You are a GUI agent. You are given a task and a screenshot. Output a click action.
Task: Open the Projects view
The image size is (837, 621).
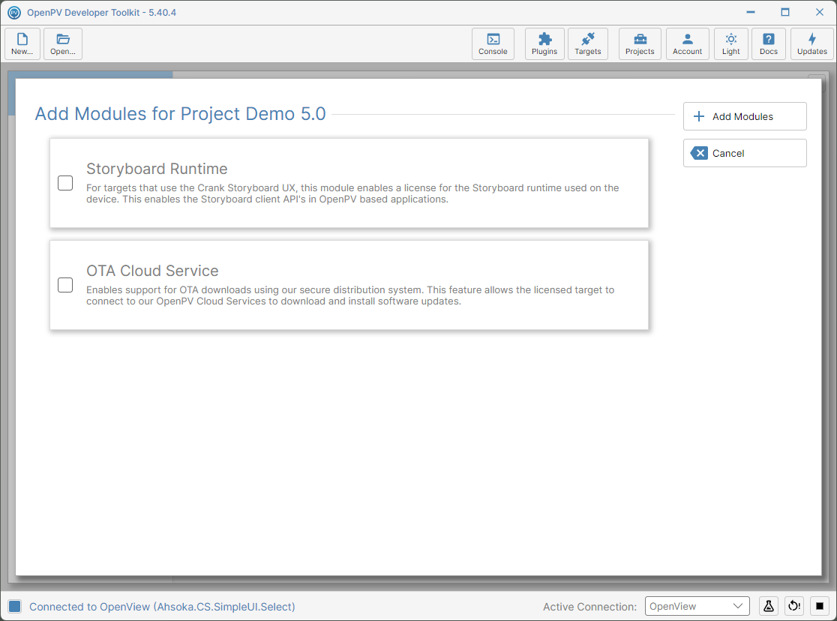[x=640, y=43]
